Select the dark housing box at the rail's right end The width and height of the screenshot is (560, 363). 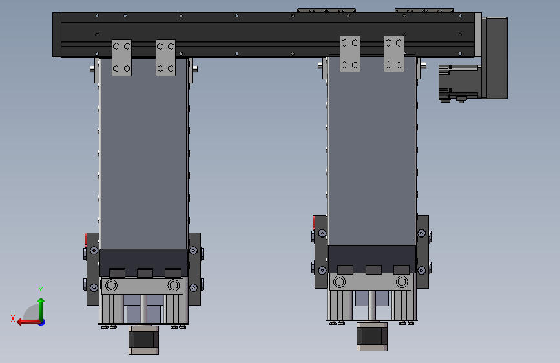tap(494, 58)
